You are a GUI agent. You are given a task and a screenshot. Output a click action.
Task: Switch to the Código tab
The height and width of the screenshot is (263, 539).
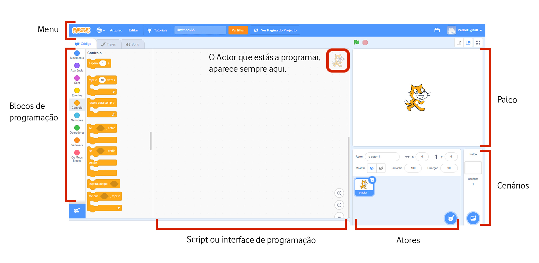(x=83, y=44)
